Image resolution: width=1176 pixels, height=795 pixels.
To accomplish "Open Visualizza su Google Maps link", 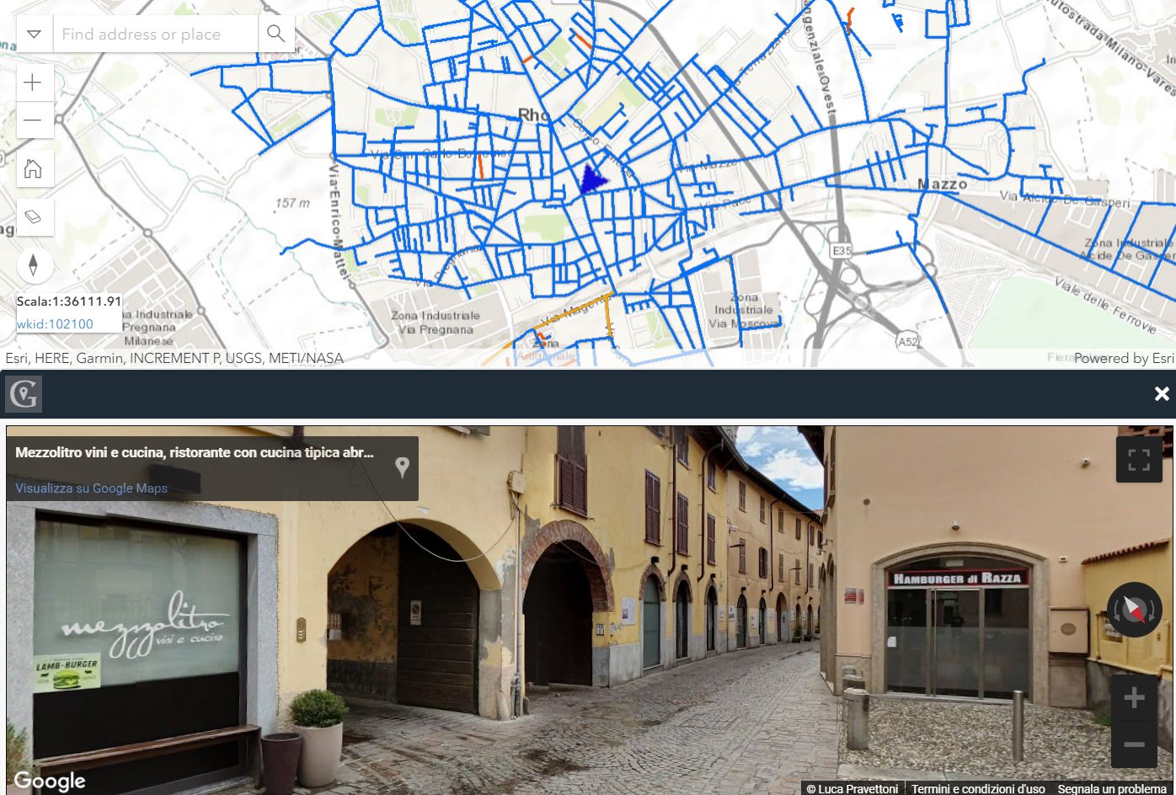I will pos(91,488).
